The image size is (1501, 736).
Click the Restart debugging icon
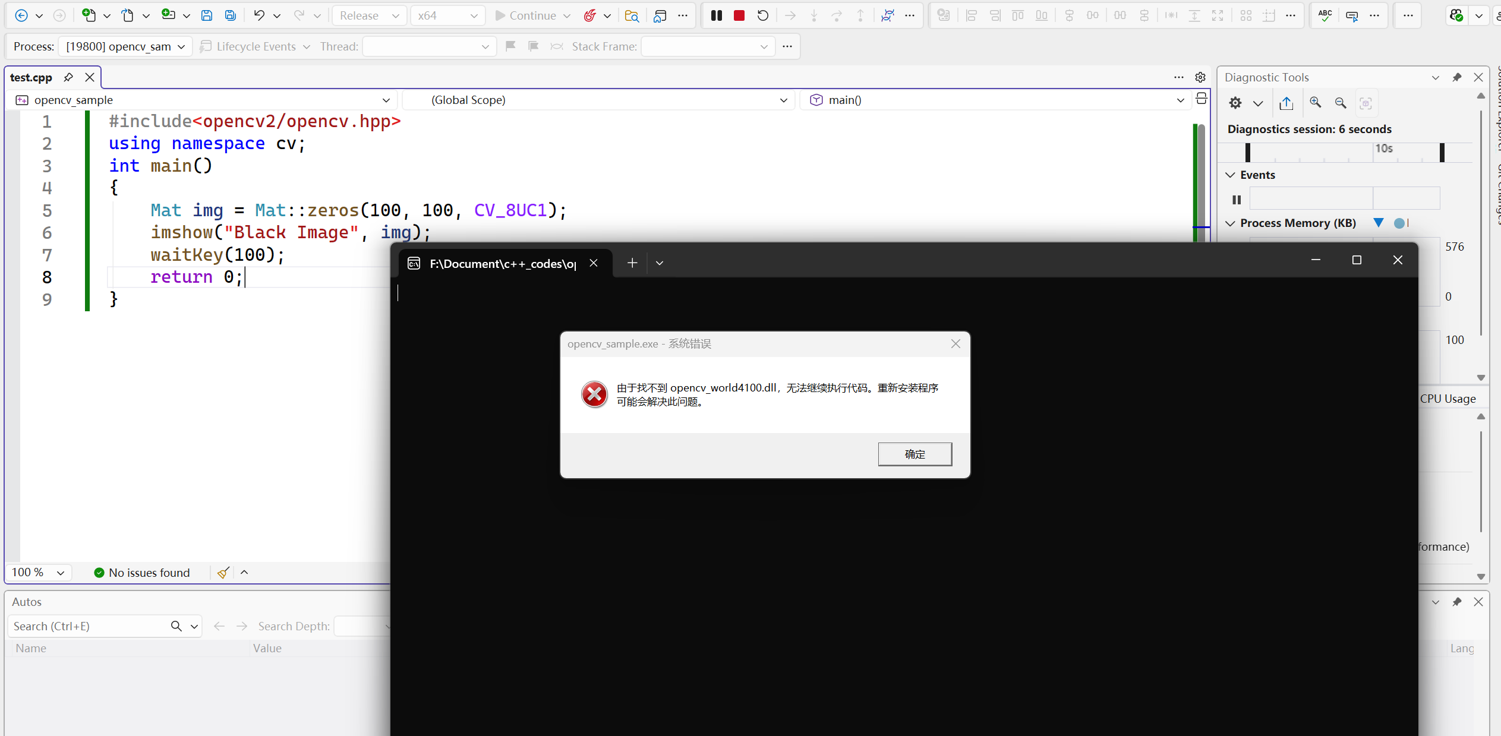coord(763,15)
